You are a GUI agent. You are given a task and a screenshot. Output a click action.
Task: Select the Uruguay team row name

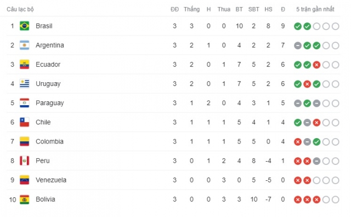click(x=48, y=84)
